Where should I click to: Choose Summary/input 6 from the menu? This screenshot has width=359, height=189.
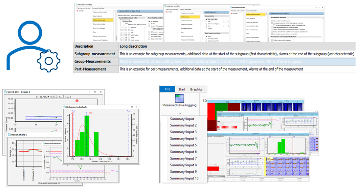pyautogui.click(x=183, y=152)
